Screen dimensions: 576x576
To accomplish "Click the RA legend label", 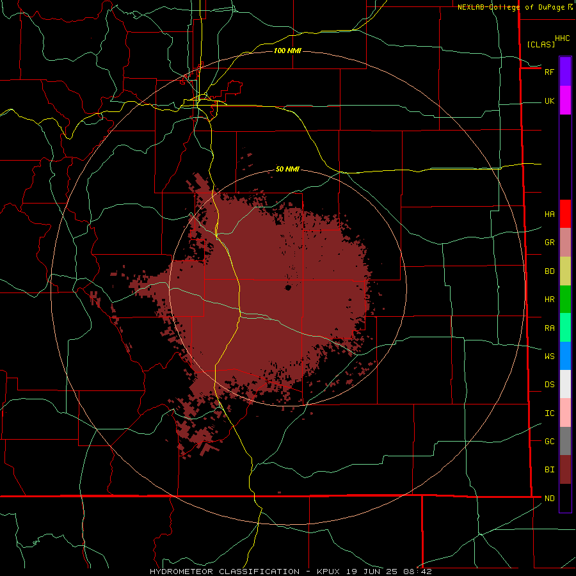I will [549, 328].
